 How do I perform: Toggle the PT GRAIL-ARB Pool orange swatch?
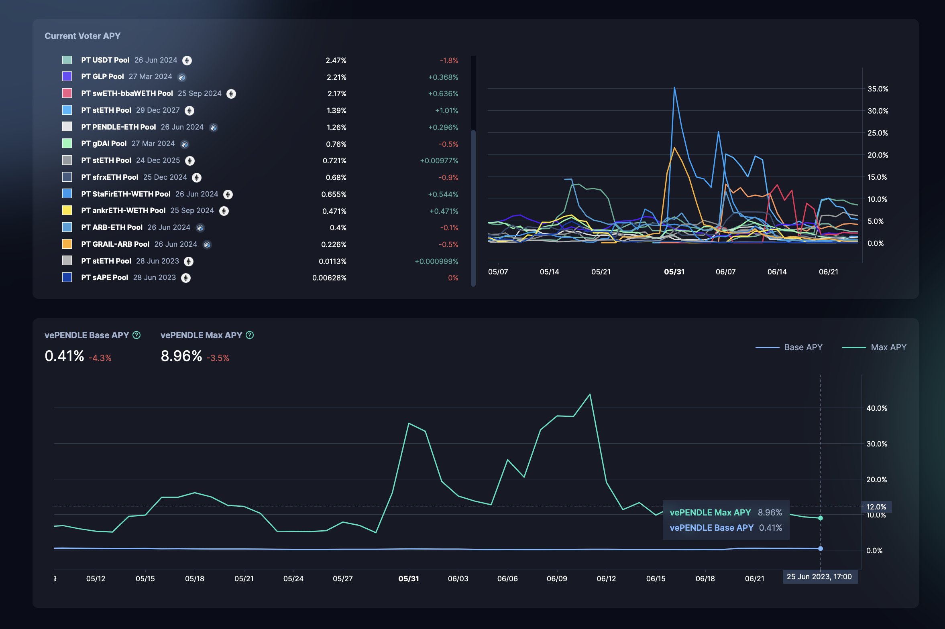(x=67, y=244)
